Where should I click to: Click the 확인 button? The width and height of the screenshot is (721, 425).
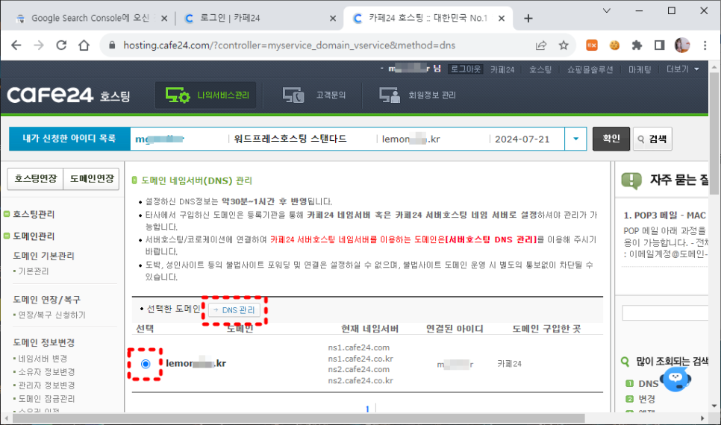click(611, 139)
